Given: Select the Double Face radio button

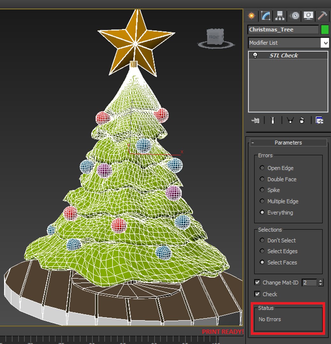Looking at the screenshot, I should [262, 179].
